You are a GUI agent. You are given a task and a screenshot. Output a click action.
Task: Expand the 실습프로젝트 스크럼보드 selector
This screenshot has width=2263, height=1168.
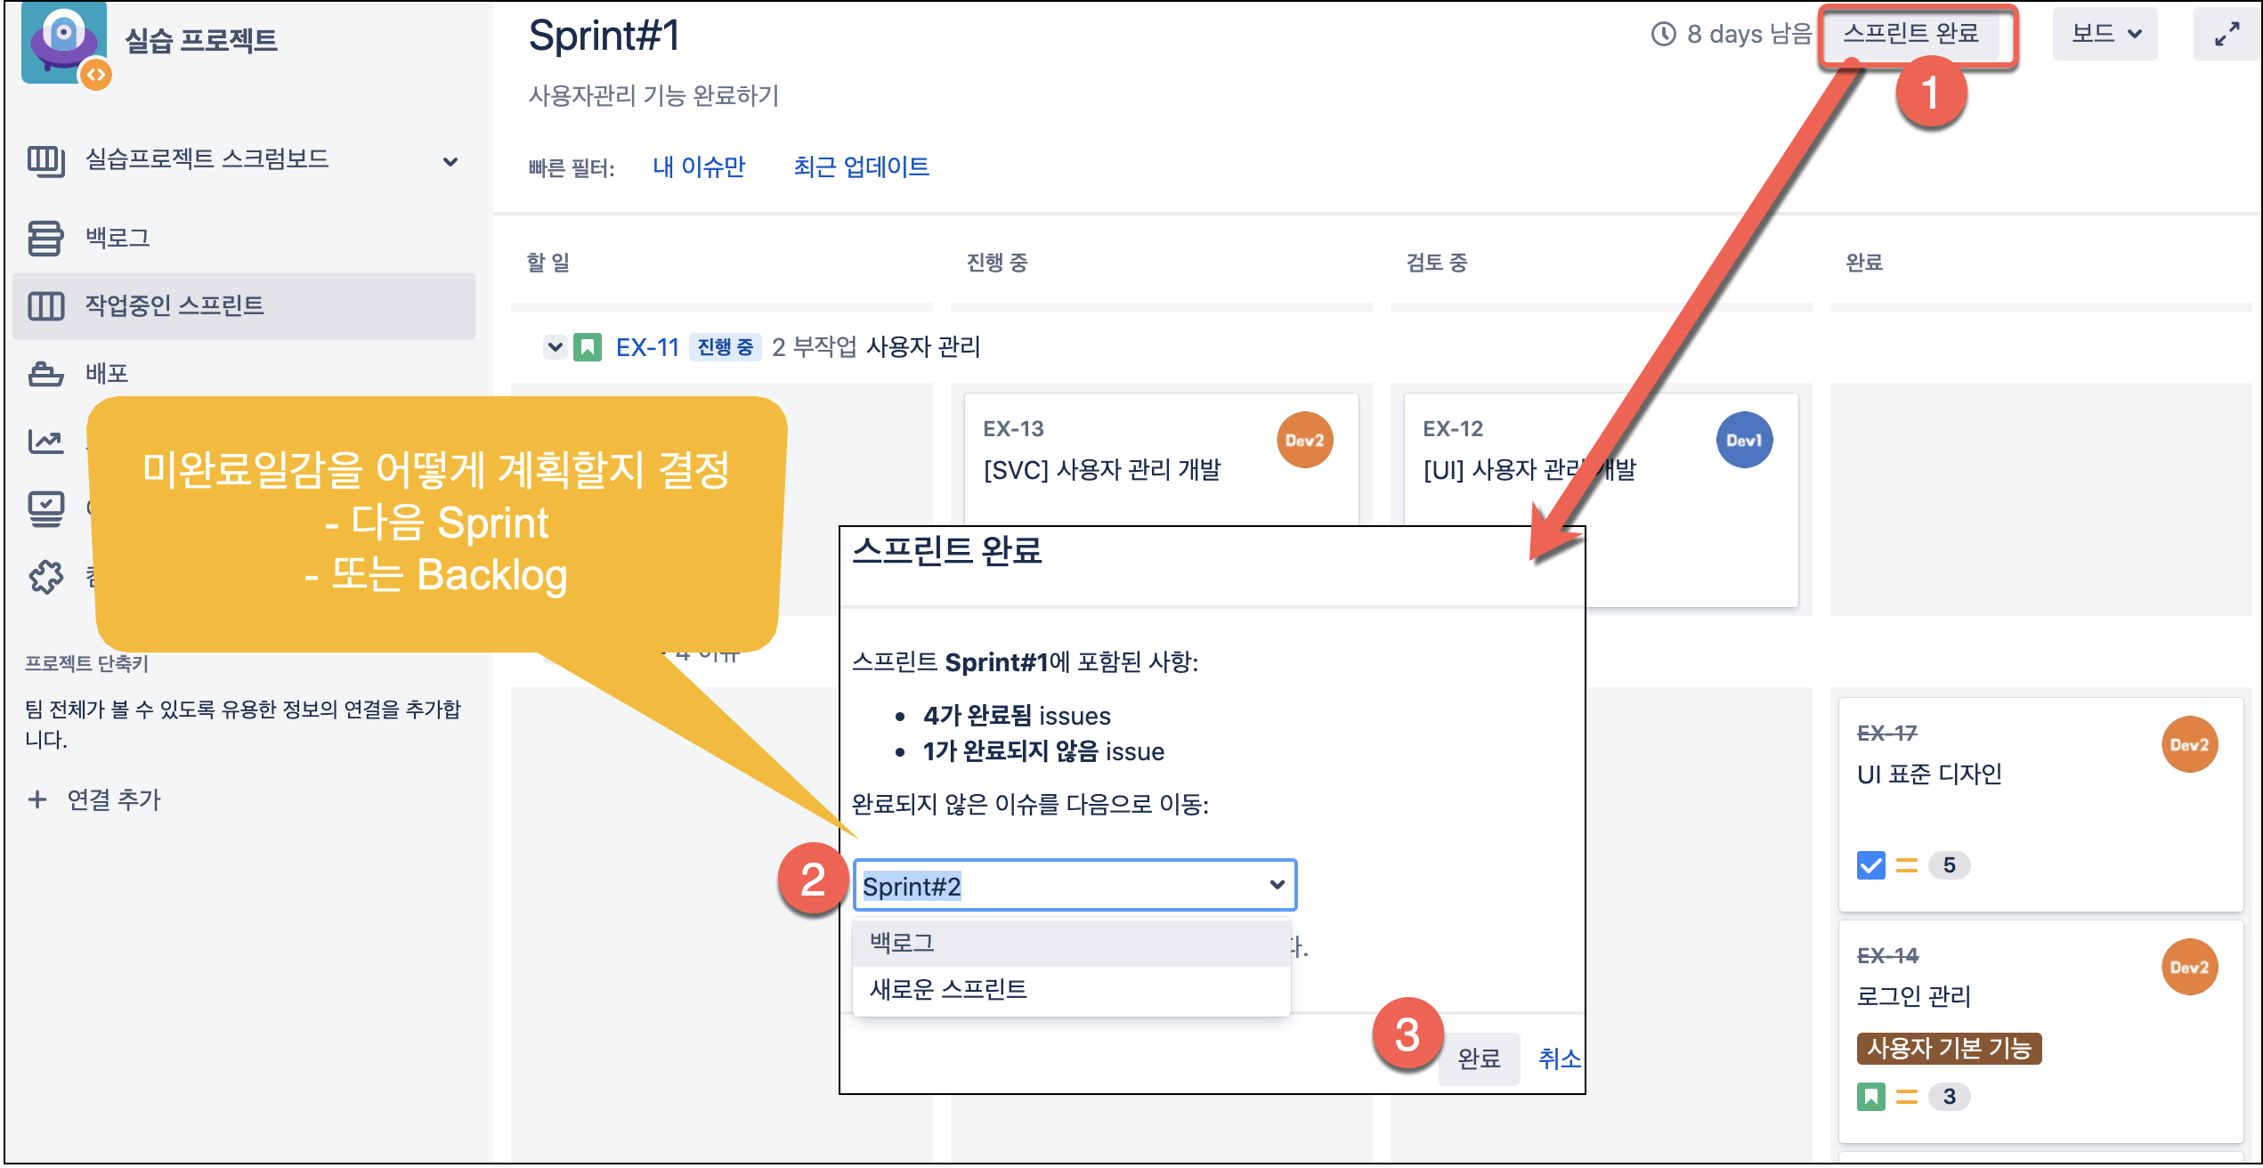point(450,161)
